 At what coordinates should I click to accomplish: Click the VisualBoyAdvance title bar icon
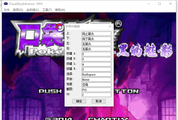tap(6, 4)
